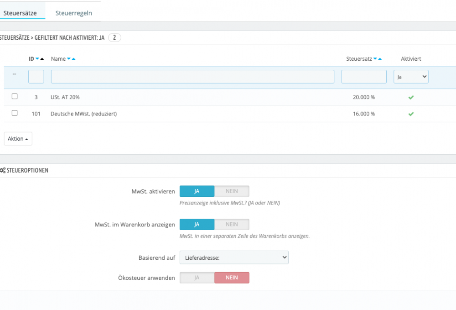Switch to the Steuerregeln tab
This screenshot has width=456, height=310.
73,13
